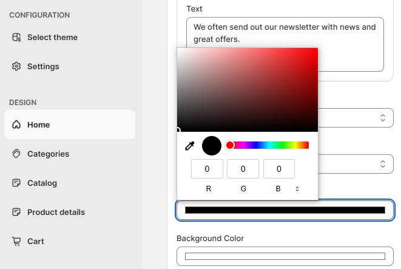Click the Background Color label
Image resolution: width=401 pixels, height=269 pixels.
pos(211,238)
